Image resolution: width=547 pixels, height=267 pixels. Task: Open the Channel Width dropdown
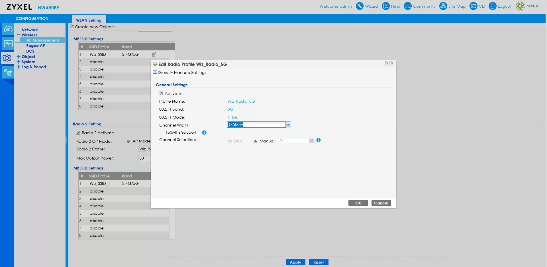tap(288, 125)
